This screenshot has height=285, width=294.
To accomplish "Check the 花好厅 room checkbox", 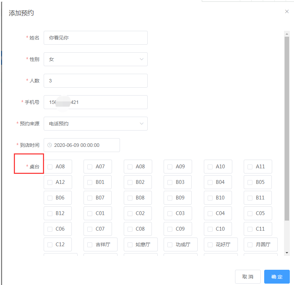I will (210, 245).
